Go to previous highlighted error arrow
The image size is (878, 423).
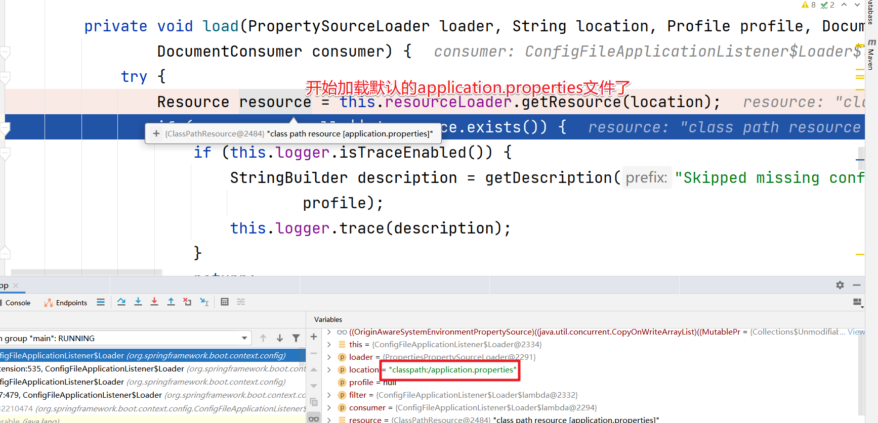[x=844, y=5]
